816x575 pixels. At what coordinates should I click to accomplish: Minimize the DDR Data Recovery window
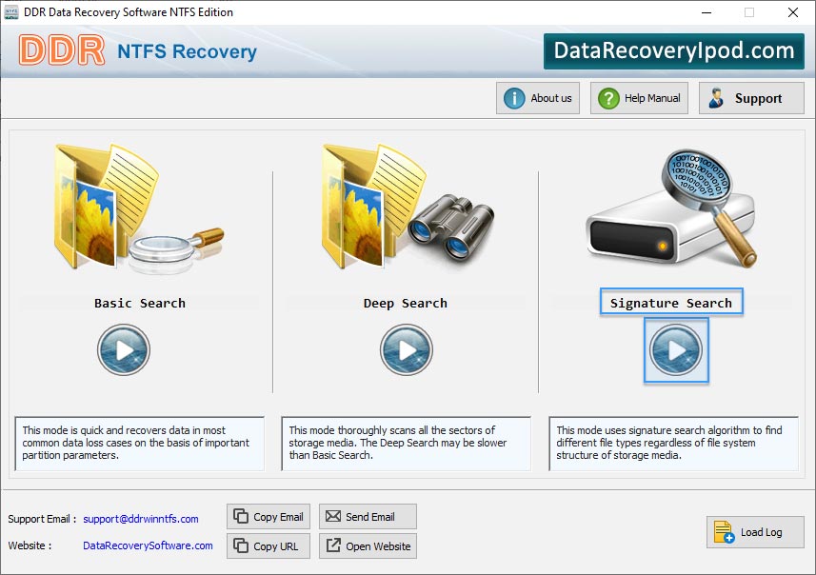coord(707,12)
